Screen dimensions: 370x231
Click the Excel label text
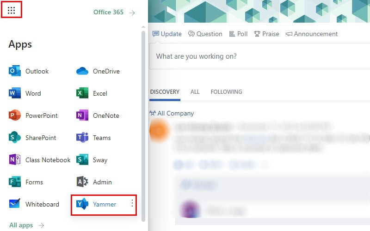[100, 93]
